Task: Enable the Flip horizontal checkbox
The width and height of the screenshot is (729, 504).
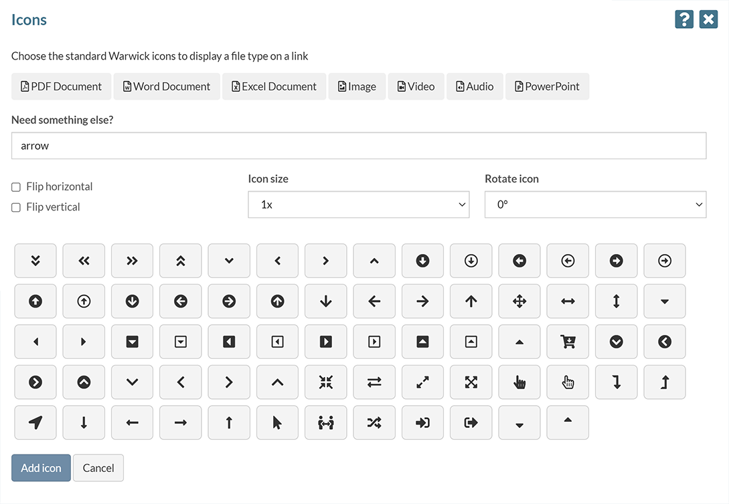Action: tap(16, 187)
